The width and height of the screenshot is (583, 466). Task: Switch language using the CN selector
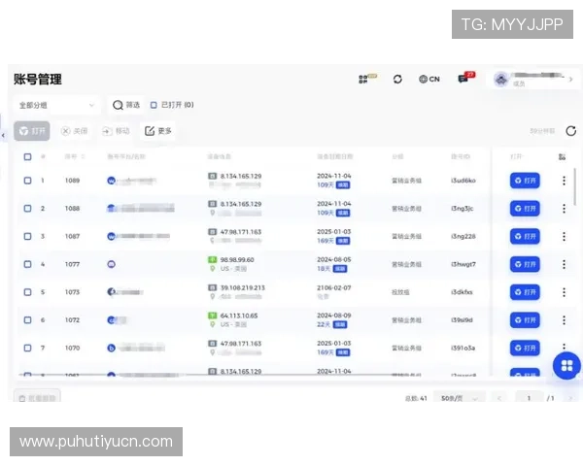point(429,80)
